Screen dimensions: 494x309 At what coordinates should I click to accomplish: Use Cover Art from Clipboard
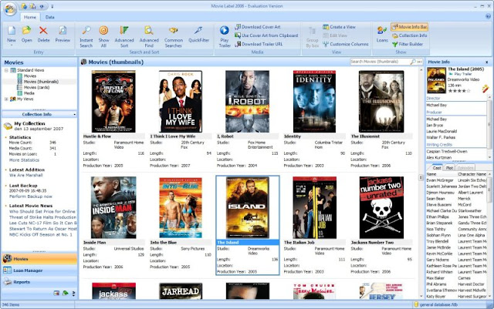tap(266, 35)
